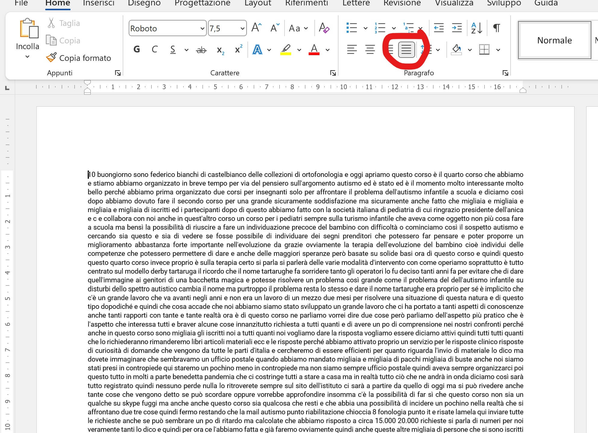Open the font size 7,5 dropdown

pyautogui.click(x=242, y=28)
